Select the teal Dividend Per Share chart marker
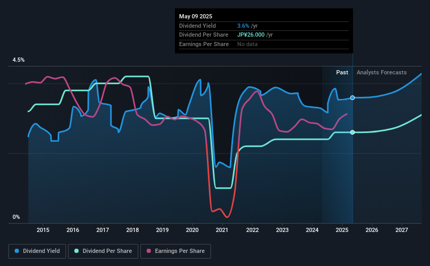This screenshot has width=430, height=266. [352, 132]
